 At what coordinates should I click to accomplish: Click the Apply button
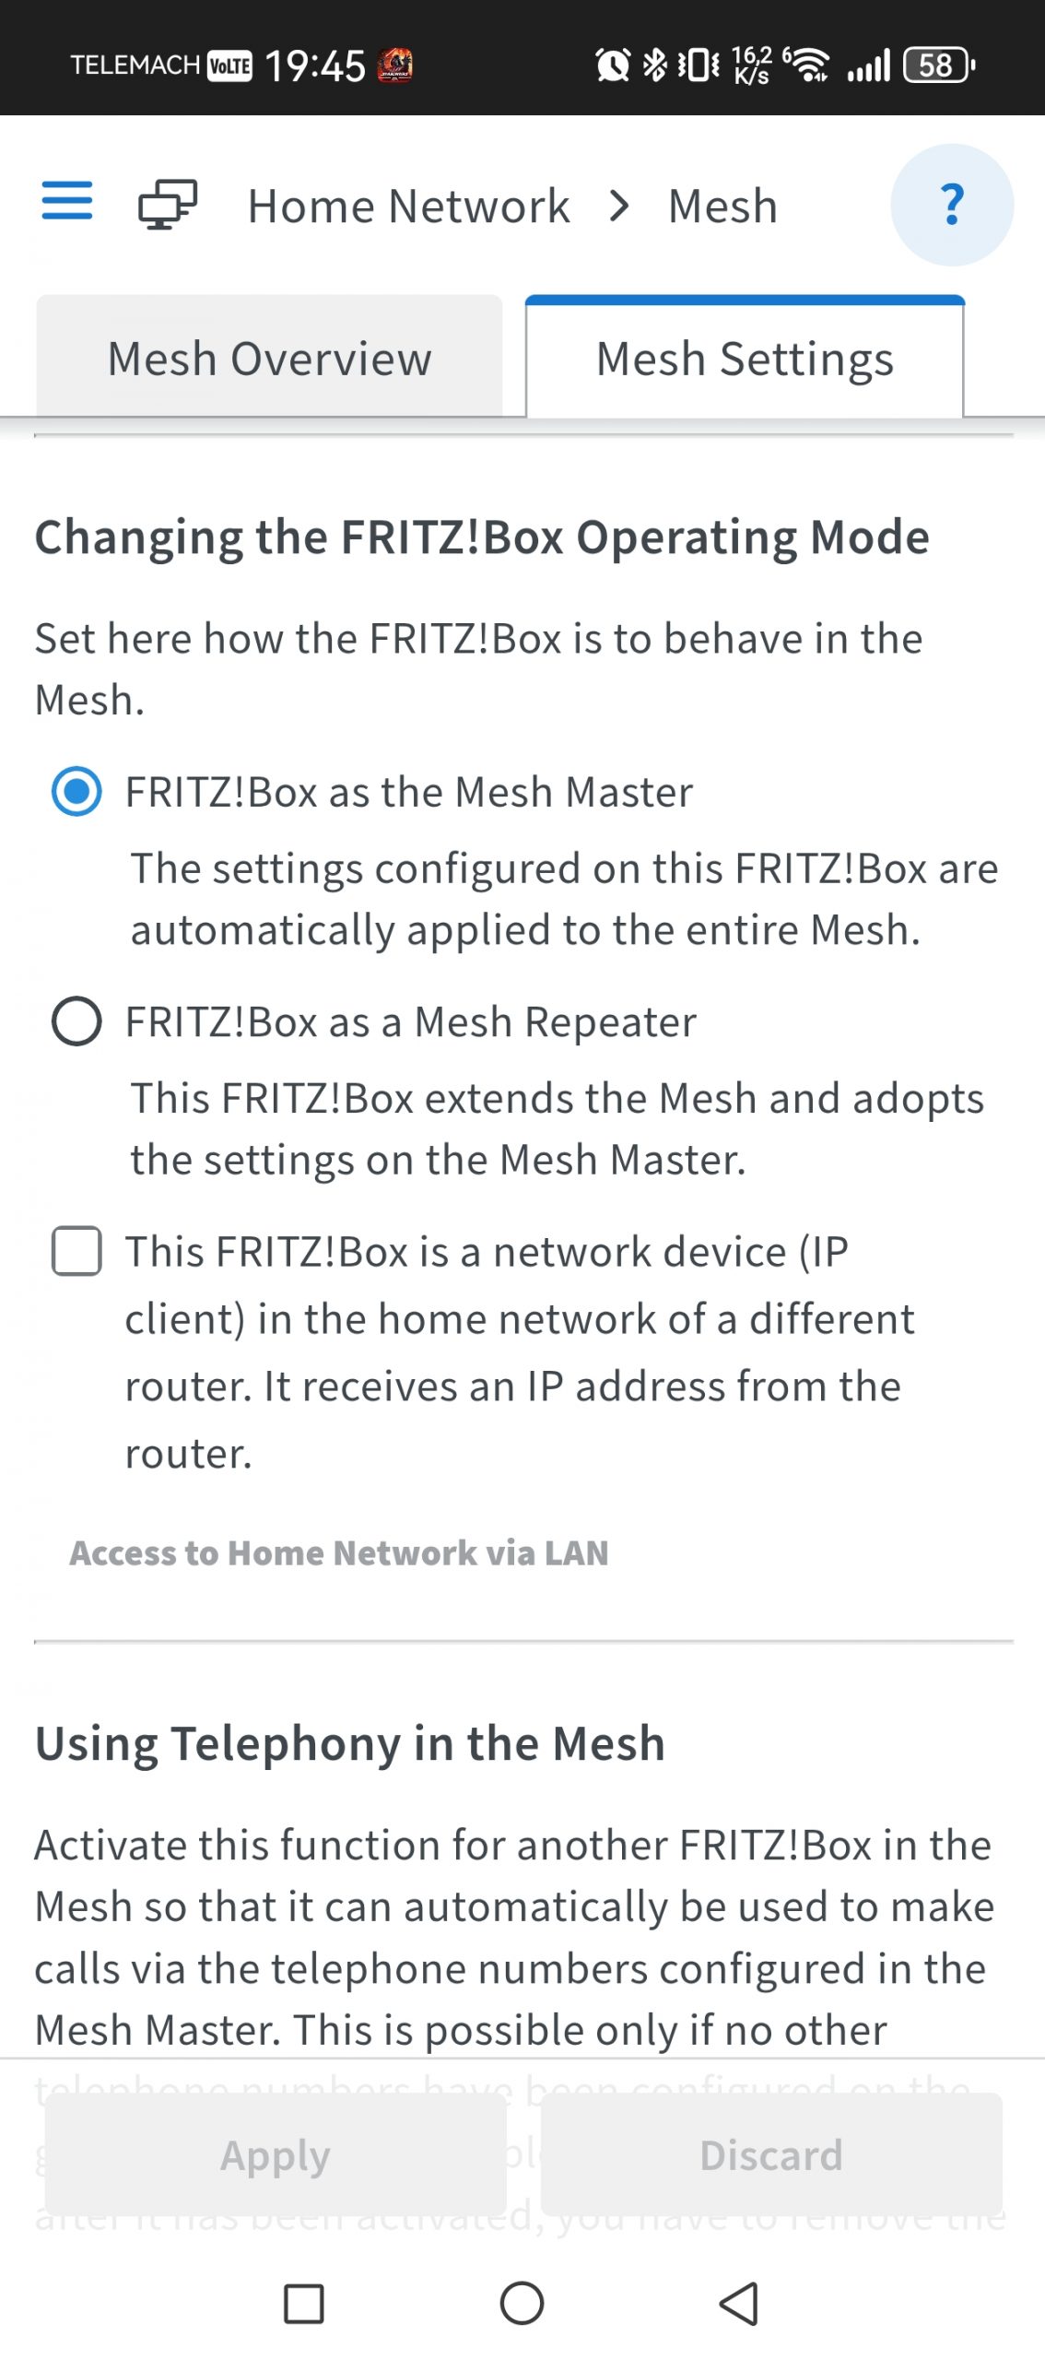tap(276, 2154)
